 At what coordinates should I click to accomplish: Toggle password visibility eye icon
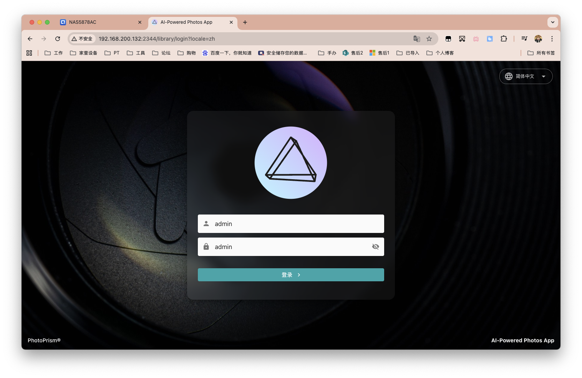375,247
